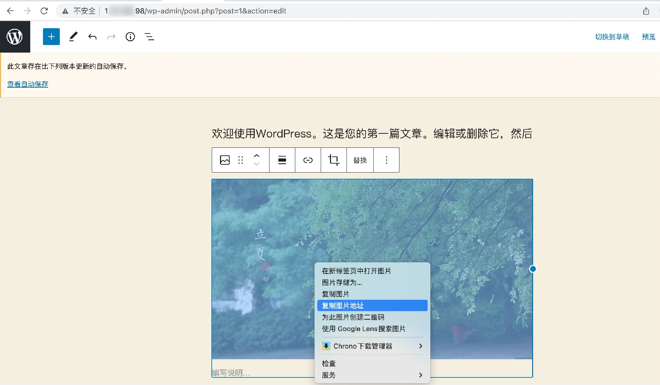Click the 替换 replace button
The height and width of the screenshot is (385, 660).
(360, 160)
